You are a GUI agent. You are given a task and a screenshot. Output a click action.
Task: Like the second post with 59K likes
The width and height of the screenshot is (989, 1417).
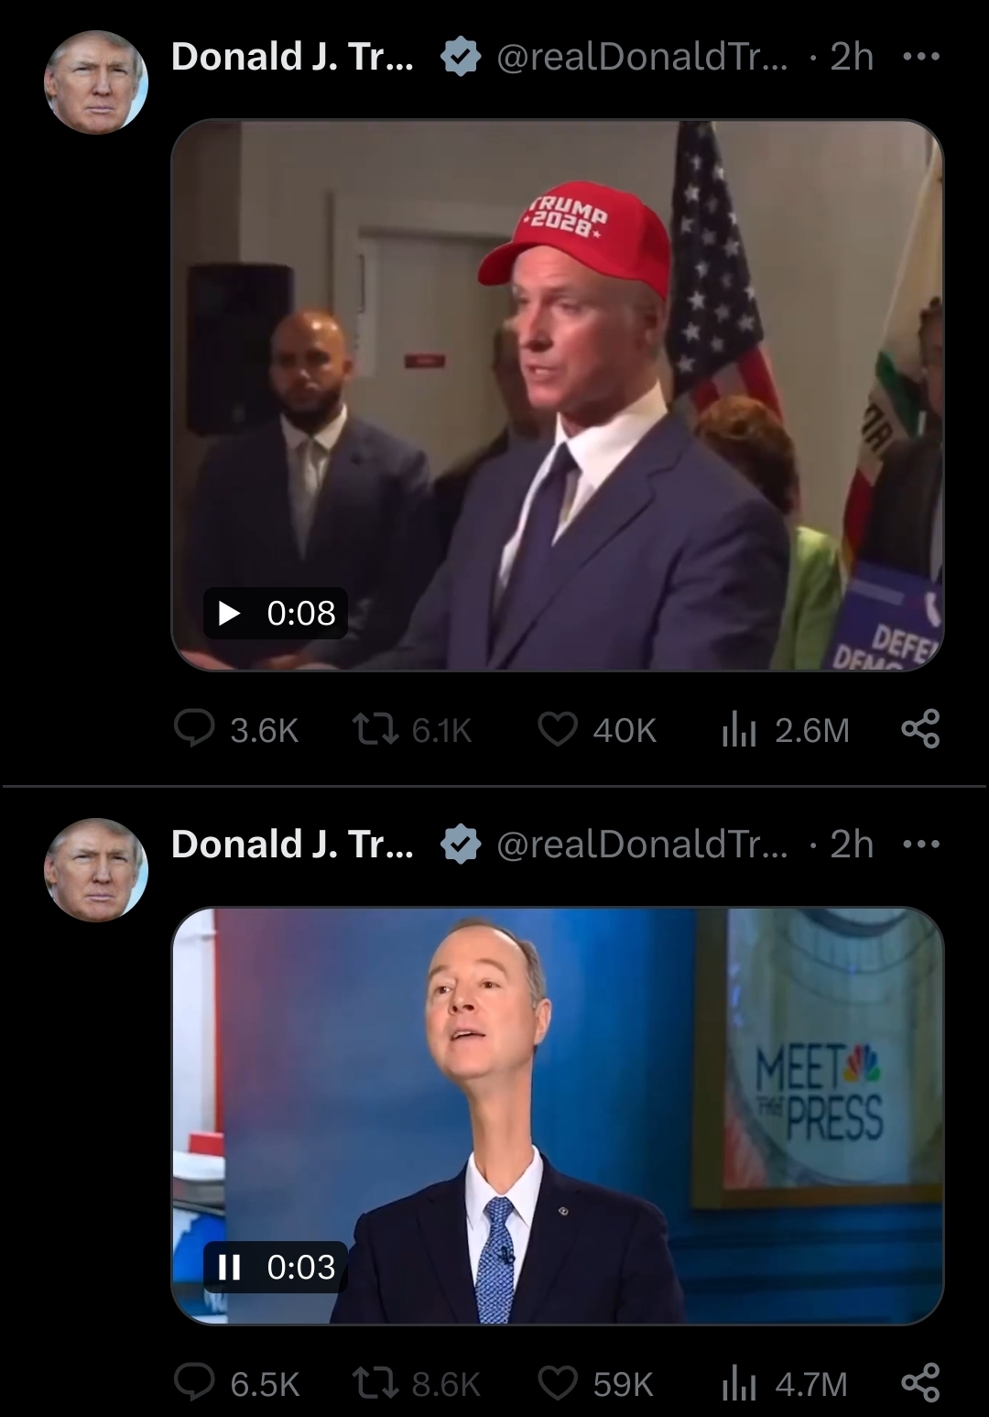pos(595,1383)
